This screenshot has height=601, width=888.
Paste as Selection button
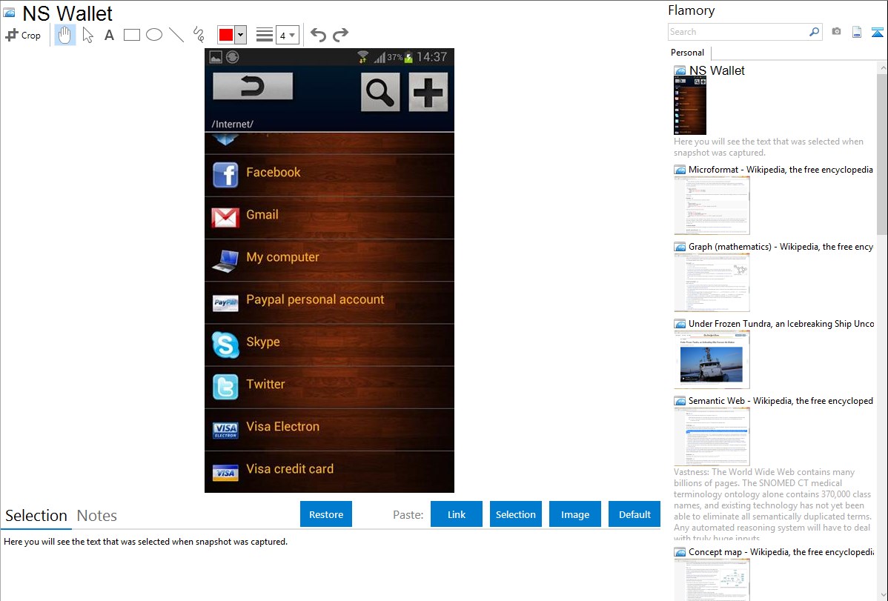click(x=515, y=514)
